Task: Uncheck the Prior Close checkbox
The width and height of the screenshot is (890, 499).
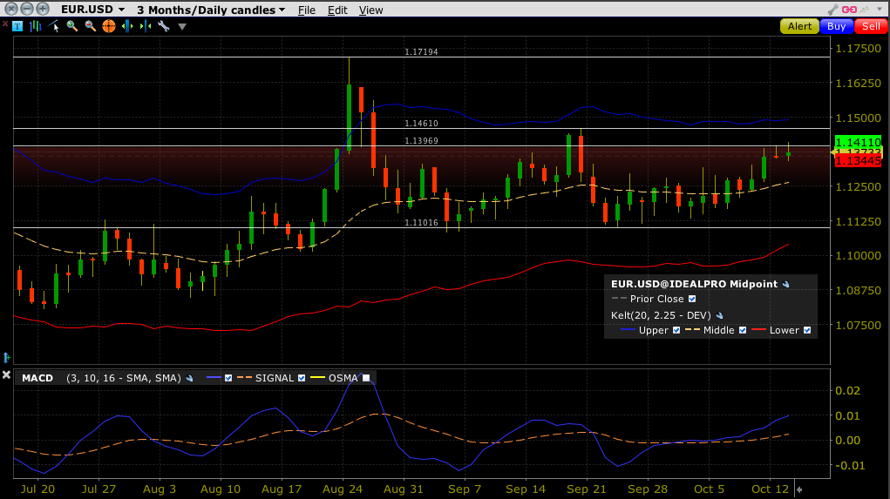Action: click(x=692, y=299)
